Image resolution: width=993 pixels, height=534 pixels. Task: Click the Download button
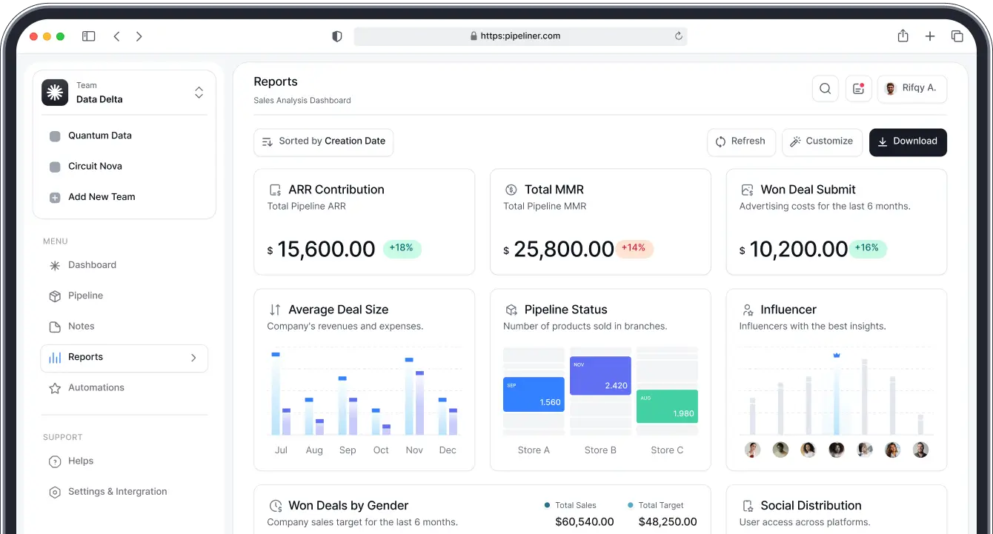pyautogui.click(x=908, y=142)
